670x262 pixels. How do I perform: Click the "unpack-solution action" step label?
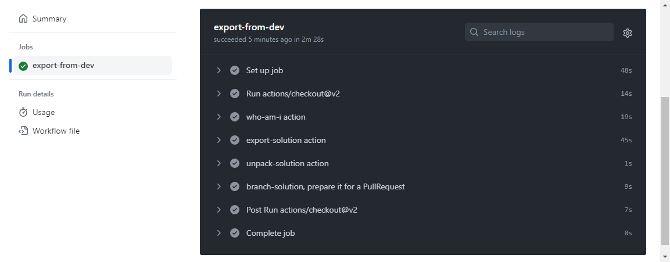click(287, 163)
